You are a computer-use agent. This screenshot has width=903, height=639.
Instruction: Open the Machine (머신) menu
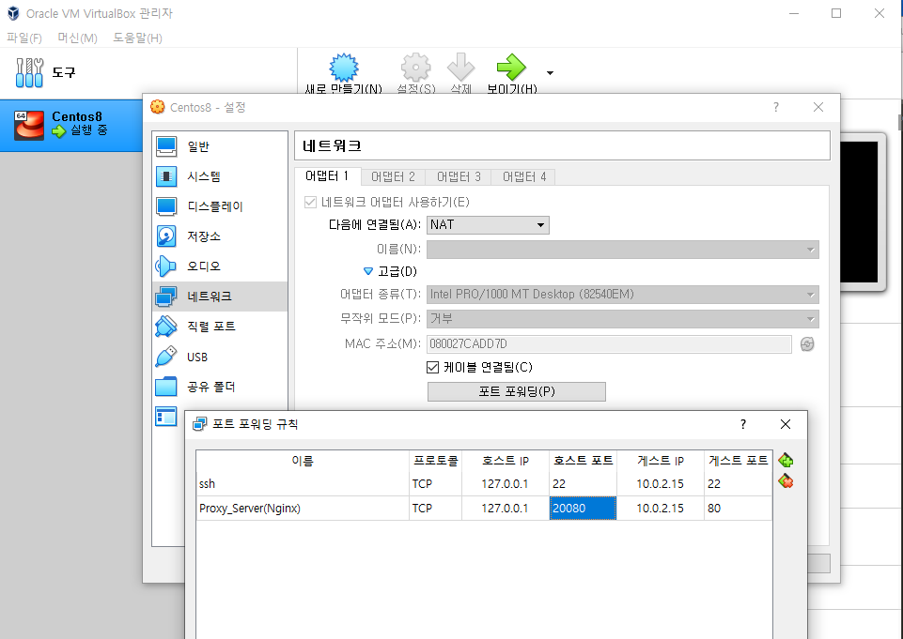click(77, 38)
